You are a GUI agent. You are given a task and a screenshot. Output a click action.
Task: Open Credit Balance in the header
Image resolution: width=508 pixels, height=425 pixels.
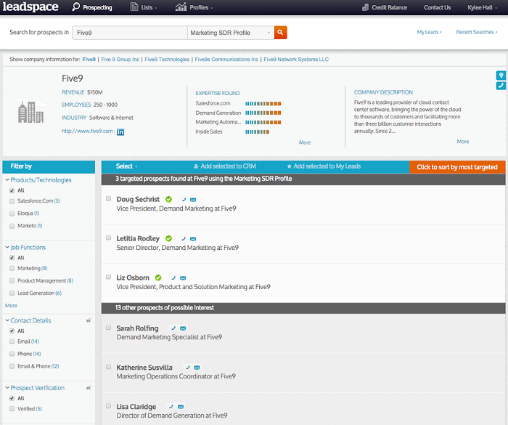coord(389,7)
